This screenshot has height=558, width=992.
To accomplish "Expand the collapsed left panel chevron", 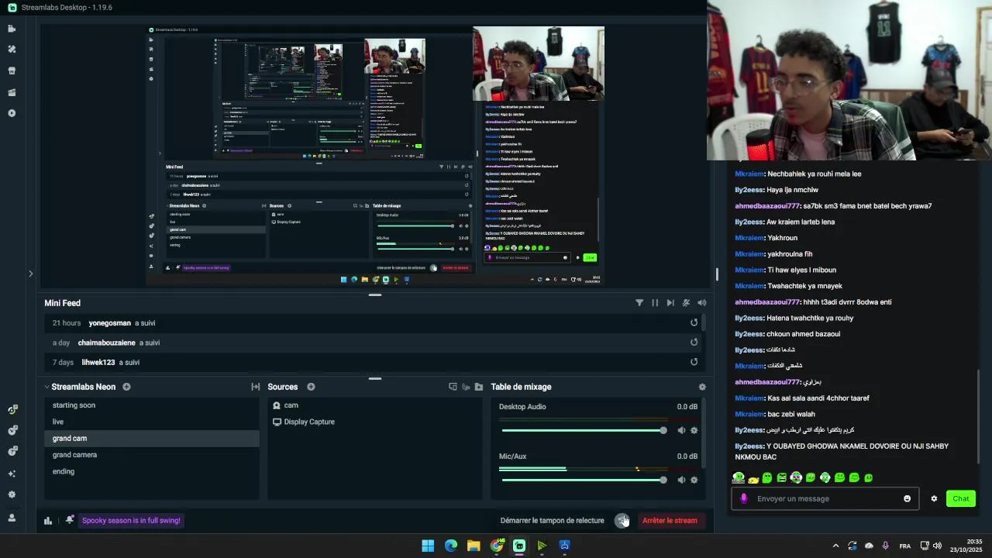I will pos(30,274).
